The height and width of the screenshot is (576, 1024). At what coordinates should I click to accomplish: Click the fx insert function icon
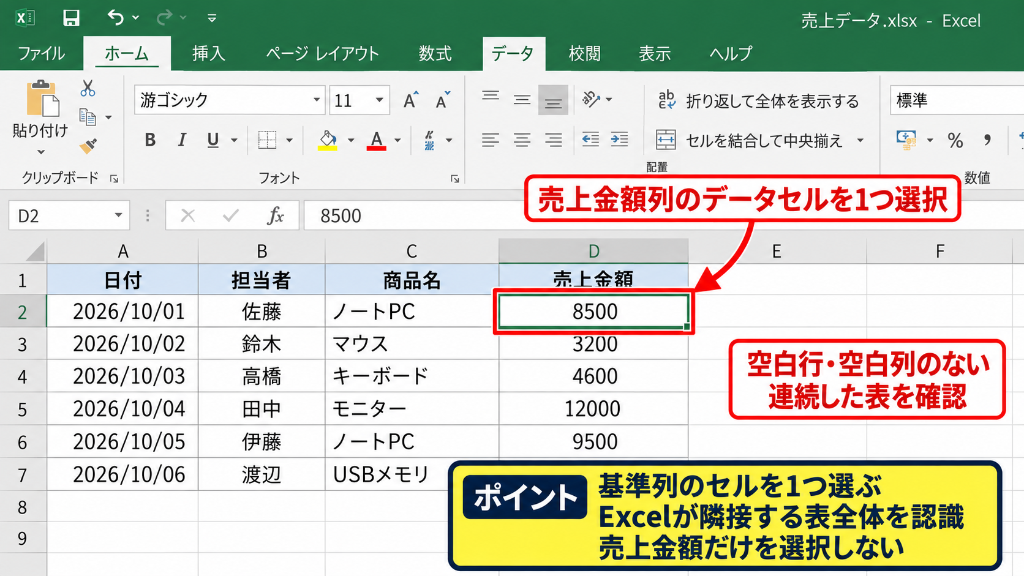tap(276, 215)
